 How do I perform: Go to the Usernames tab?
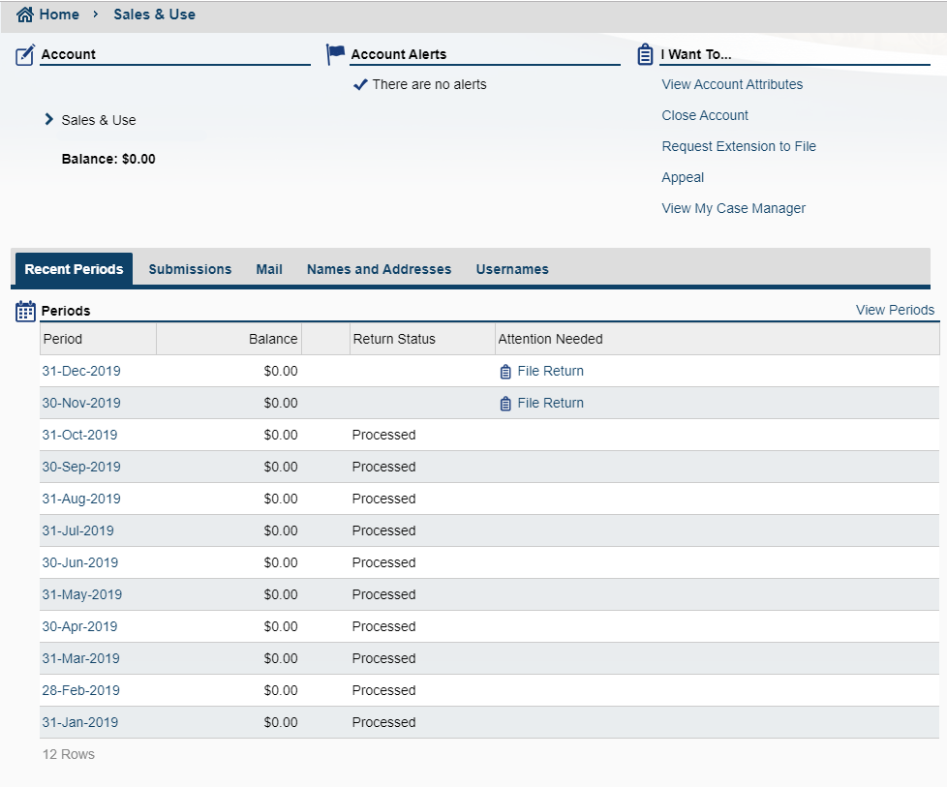pyautogui.click(x=512, y=269)
